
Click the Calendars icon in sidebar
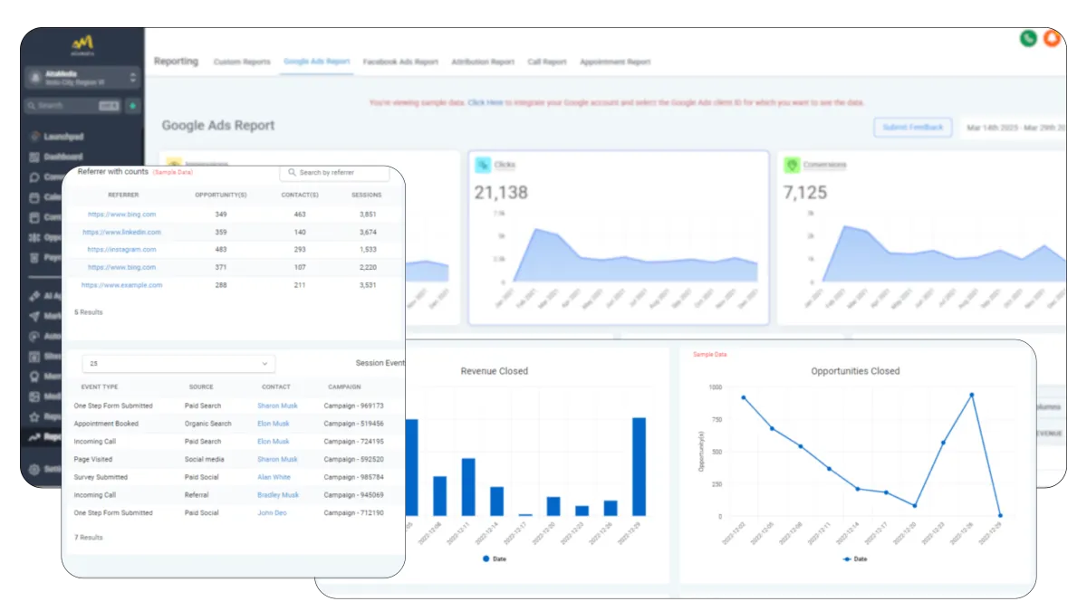point(34,197)
